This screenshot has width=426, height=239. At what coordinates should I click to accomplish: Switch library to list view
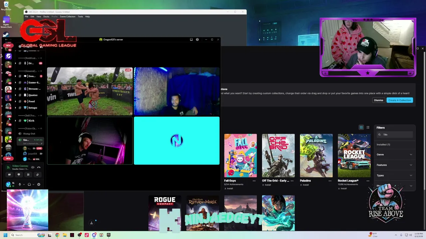(368, 127)
